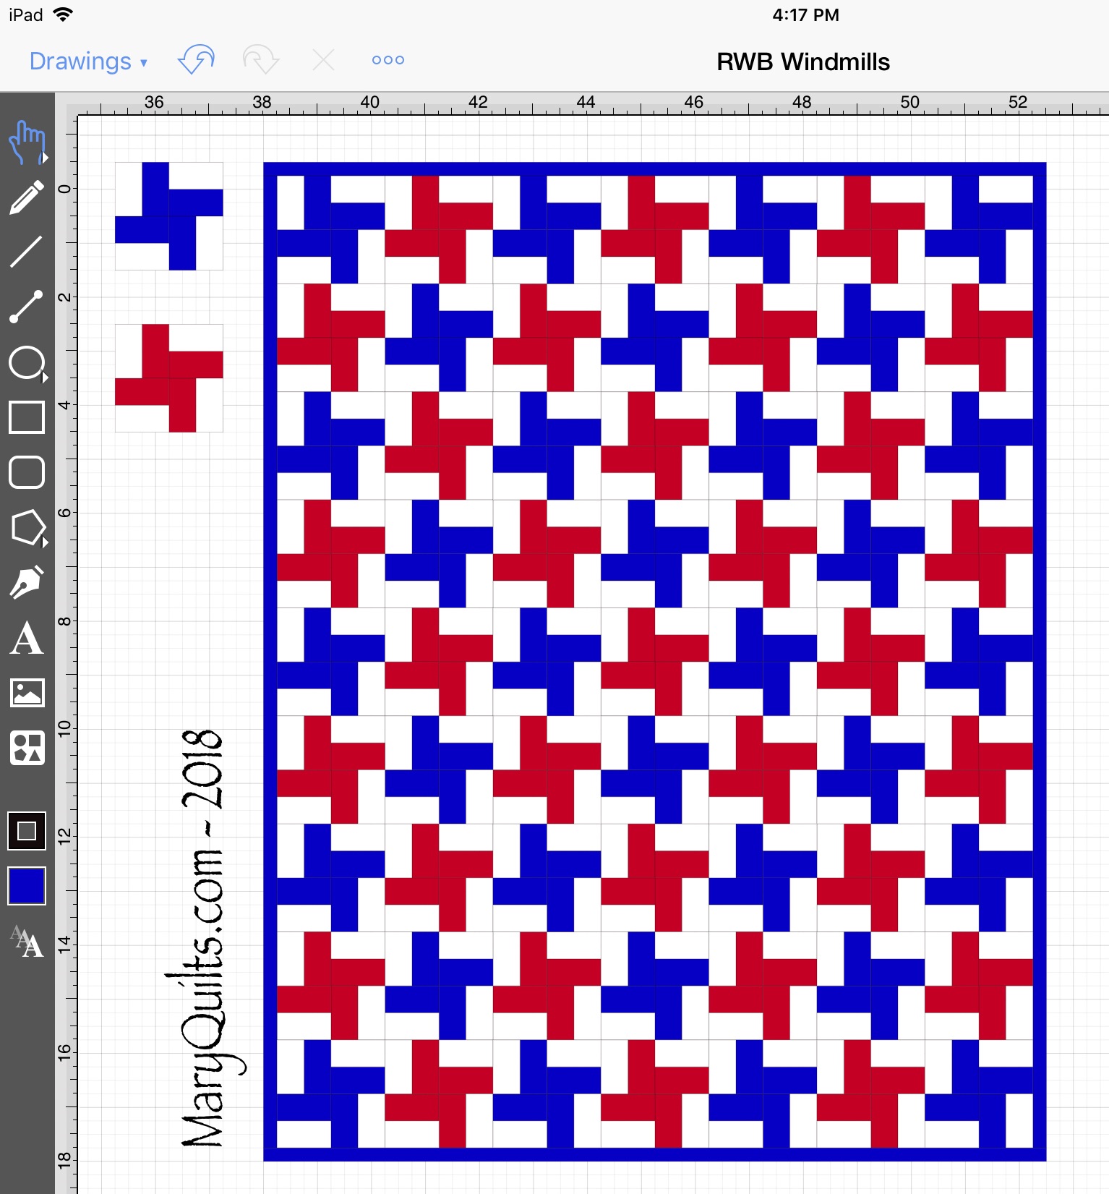
Task: Choose the Line drawing tool
Action: [x=27, y=252]
